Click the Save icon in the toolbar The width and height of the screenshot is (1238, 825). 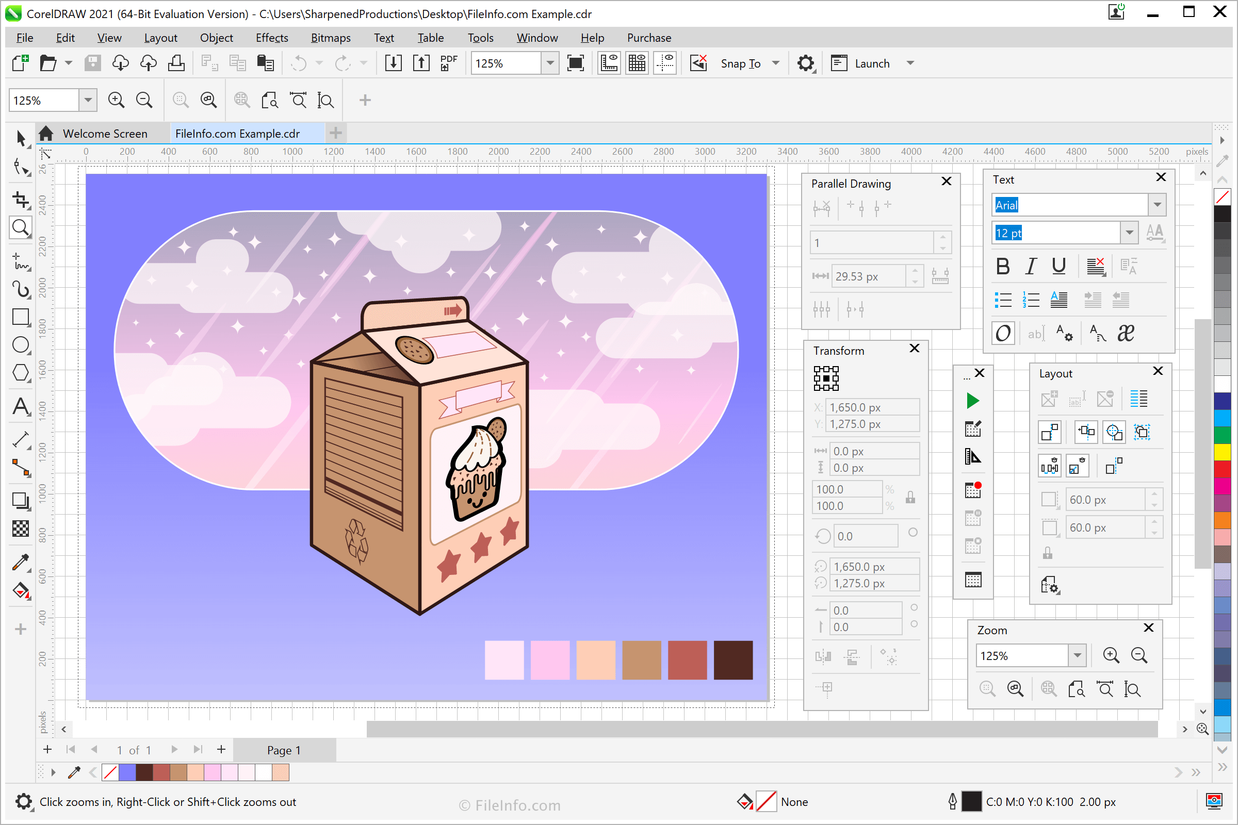(93, 62)
